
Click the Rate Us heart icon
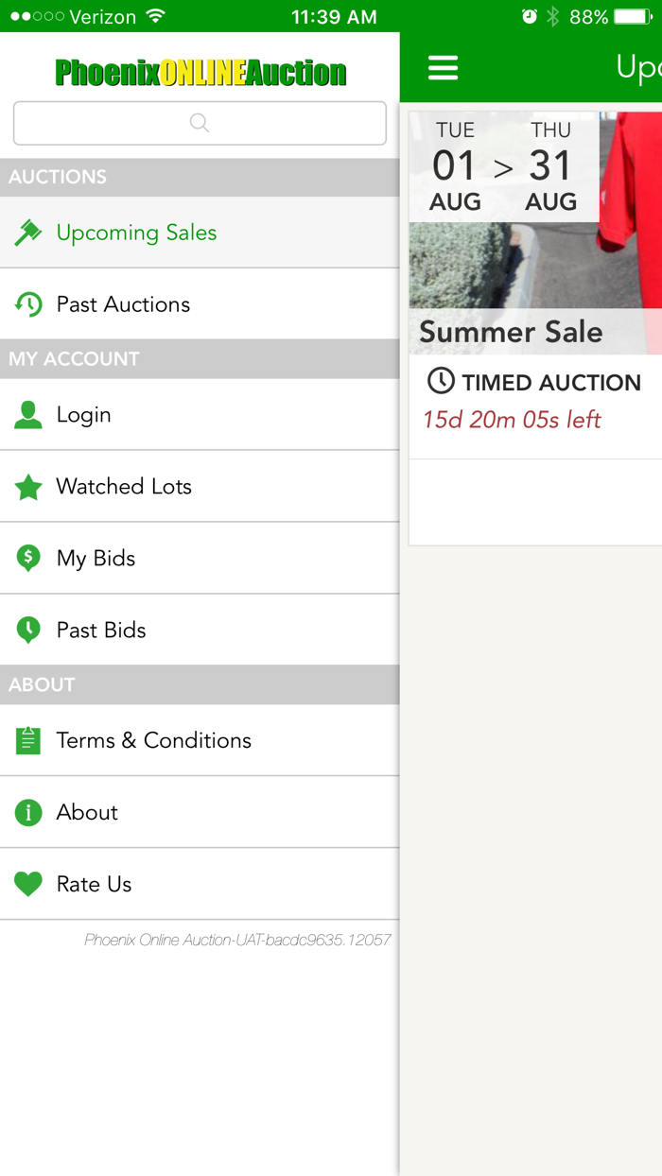click(28, 884)
